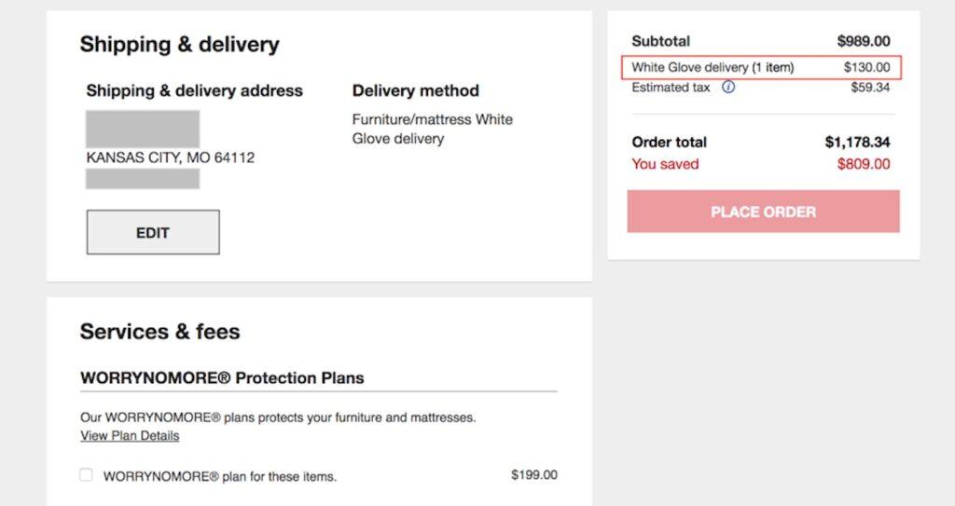955x506 pixels.
Task: Select the $809.00 savings amount
Action: point(864,164)
